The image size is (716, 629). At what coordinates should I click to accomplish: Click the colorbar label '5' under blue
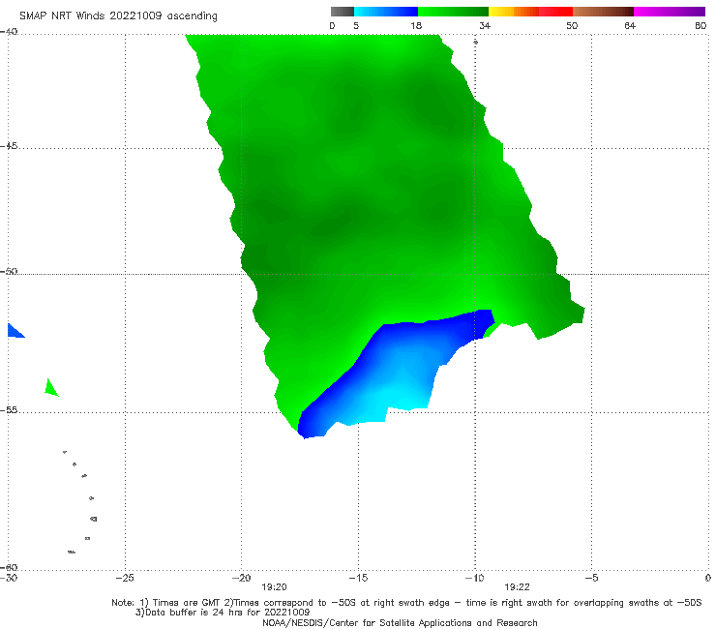pos(356,25)
